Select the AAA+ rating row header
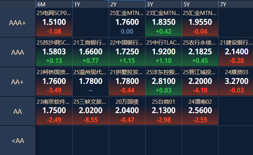Screen dimensions: 253x155 click(x=18, y=22)
